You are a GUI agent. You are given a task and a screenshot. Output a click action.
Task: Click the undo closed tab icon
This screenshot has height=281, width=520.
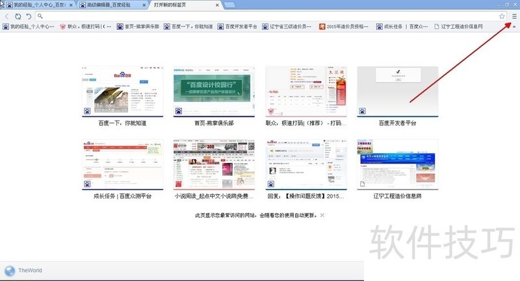click(29, 16)
